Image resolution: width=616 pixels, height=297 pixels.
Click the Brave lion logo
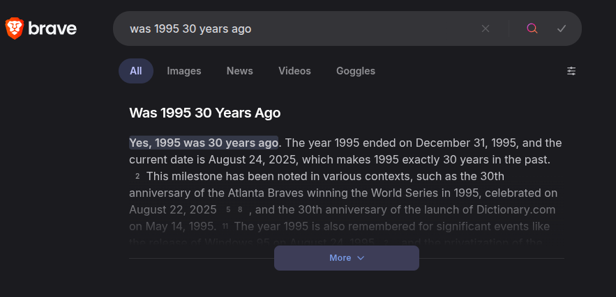(14, 28)
